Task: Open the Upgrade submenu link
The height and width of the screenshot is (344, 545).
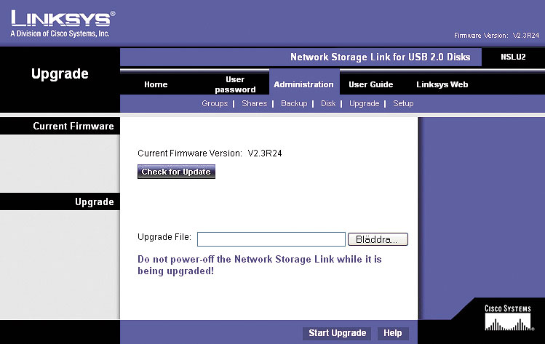Action: coord(365,103)
